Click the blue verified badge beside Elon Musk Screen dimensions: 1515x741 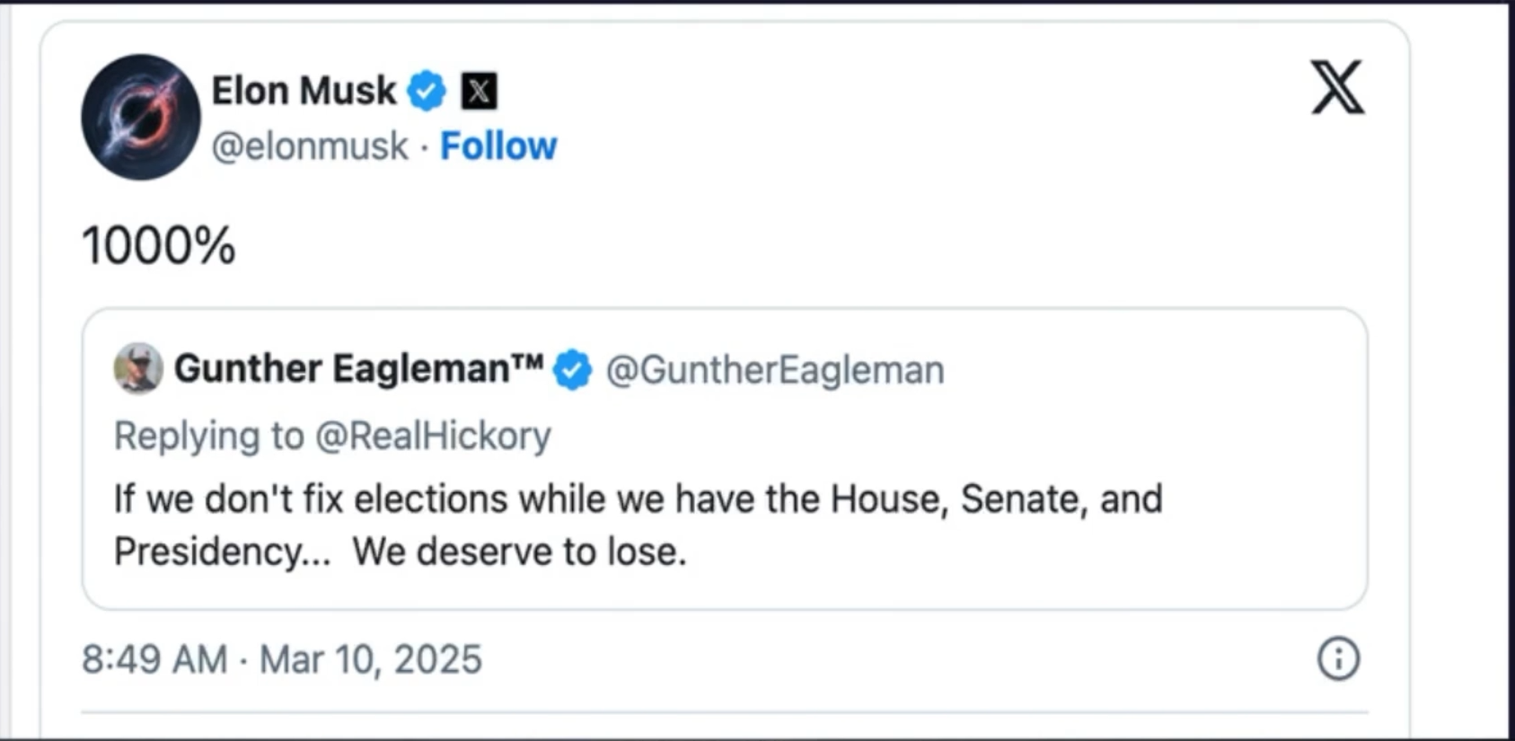point(427,91)
